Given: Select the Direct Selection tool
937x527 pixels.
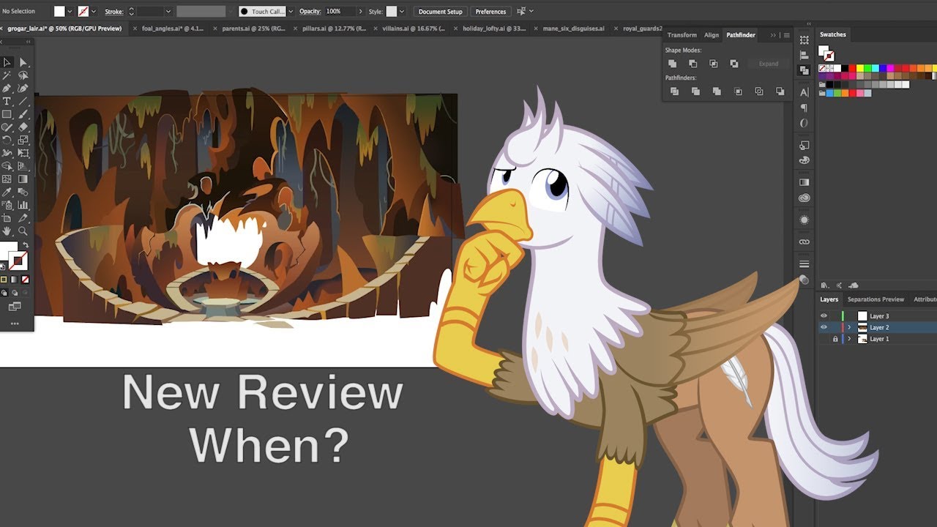Looking at the screenshot, I should [x=23, y=62].
